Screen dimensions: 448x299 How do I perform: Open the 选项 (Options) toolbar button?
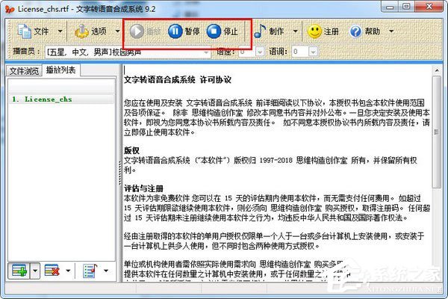90,31
